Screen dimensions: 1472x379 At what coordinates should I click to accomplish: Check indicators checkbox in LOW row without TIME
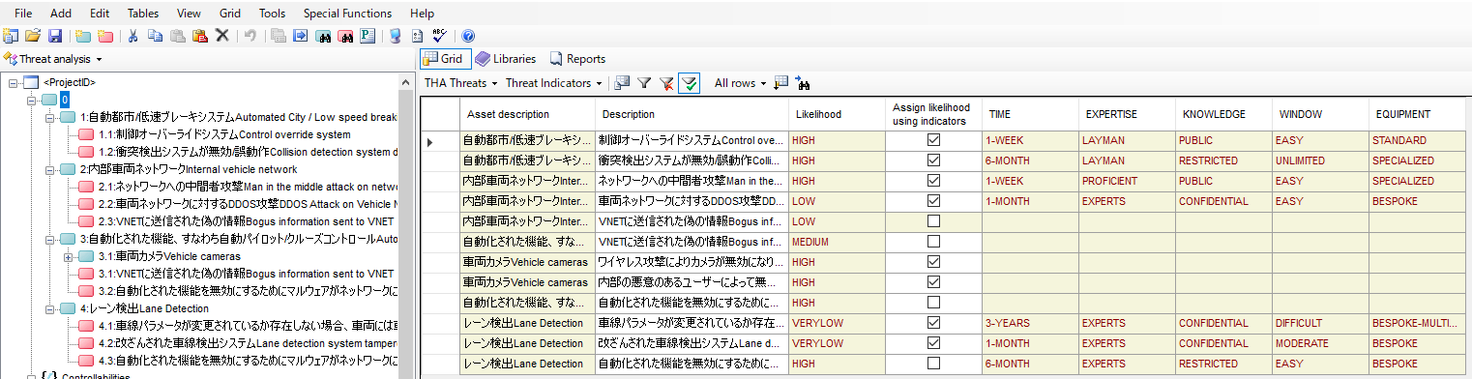pyautogui.click(x=933, y=221)
